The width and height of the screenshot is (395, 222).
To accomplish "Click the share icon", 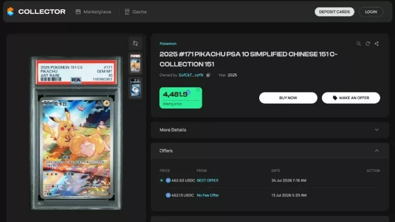I will pos(376,44).
